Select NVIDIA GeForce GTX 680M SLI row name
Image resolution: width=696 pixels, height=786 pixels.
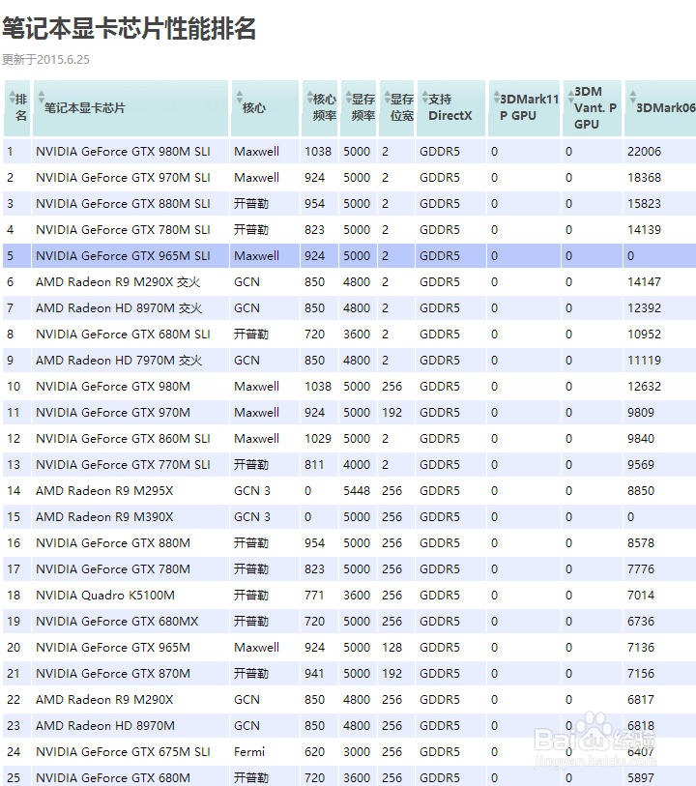[123, 334]
